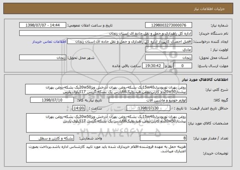The width and height of the screenshot is (240, 170).
Task: Click the شرح کلی نیاز label
Action: [x=217, y=90]
